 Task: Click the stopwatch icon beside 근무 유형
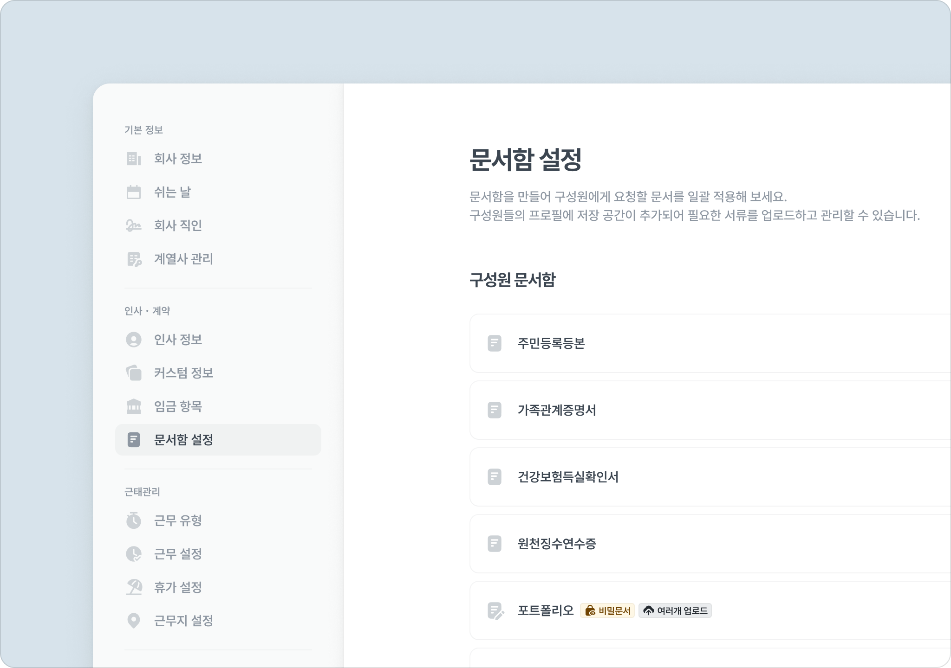click(x=134, y=520)
